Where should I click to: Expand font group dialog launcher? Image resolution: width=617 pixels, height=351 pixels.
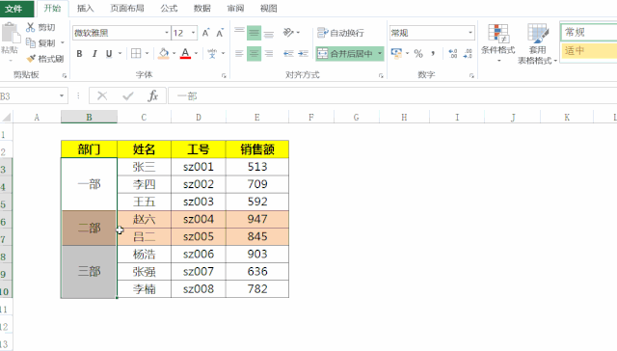pyautogui.click(x=224, y=75)
